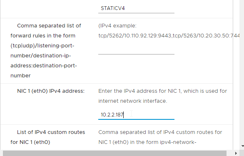The width and height of the screenshot is (244, 156).
Task: Click the tcp/5262/10.110.92.129:9443 example text
Action: coord(135,36)
